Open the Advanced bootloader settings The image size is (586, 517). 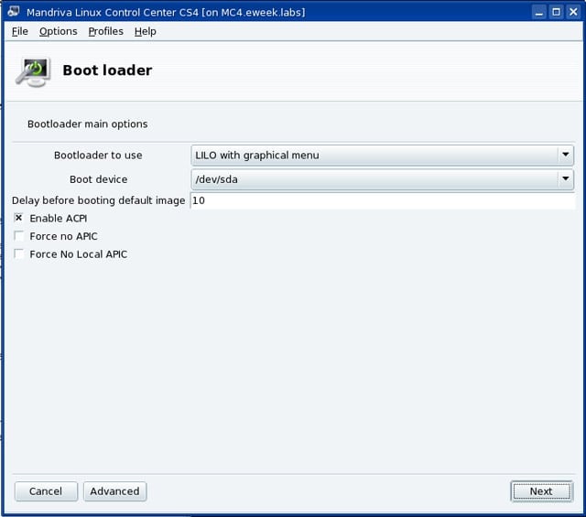(114, 491)
